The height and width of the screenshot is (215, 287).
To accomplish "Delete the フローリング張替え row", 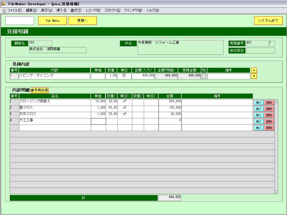I will 269,103.
